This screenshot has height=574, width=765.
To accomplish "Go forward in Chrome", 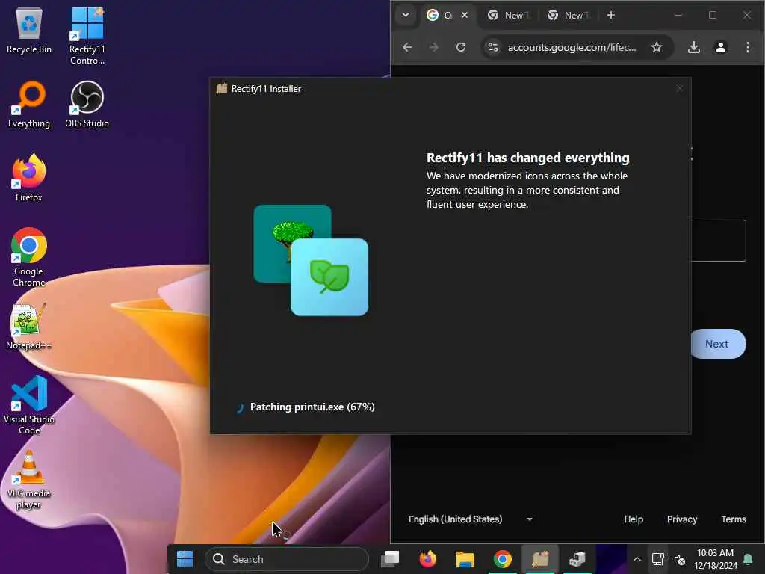I will [x=434, y=47].
